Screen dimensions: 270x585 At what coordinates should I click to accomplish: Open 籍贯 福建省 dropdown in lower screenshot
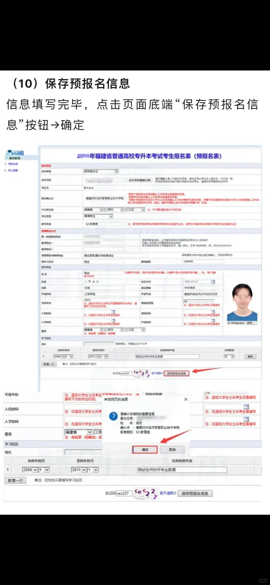tap(78, 432)
